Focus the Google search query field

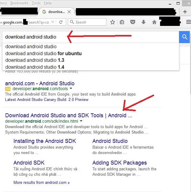[90, 37]
